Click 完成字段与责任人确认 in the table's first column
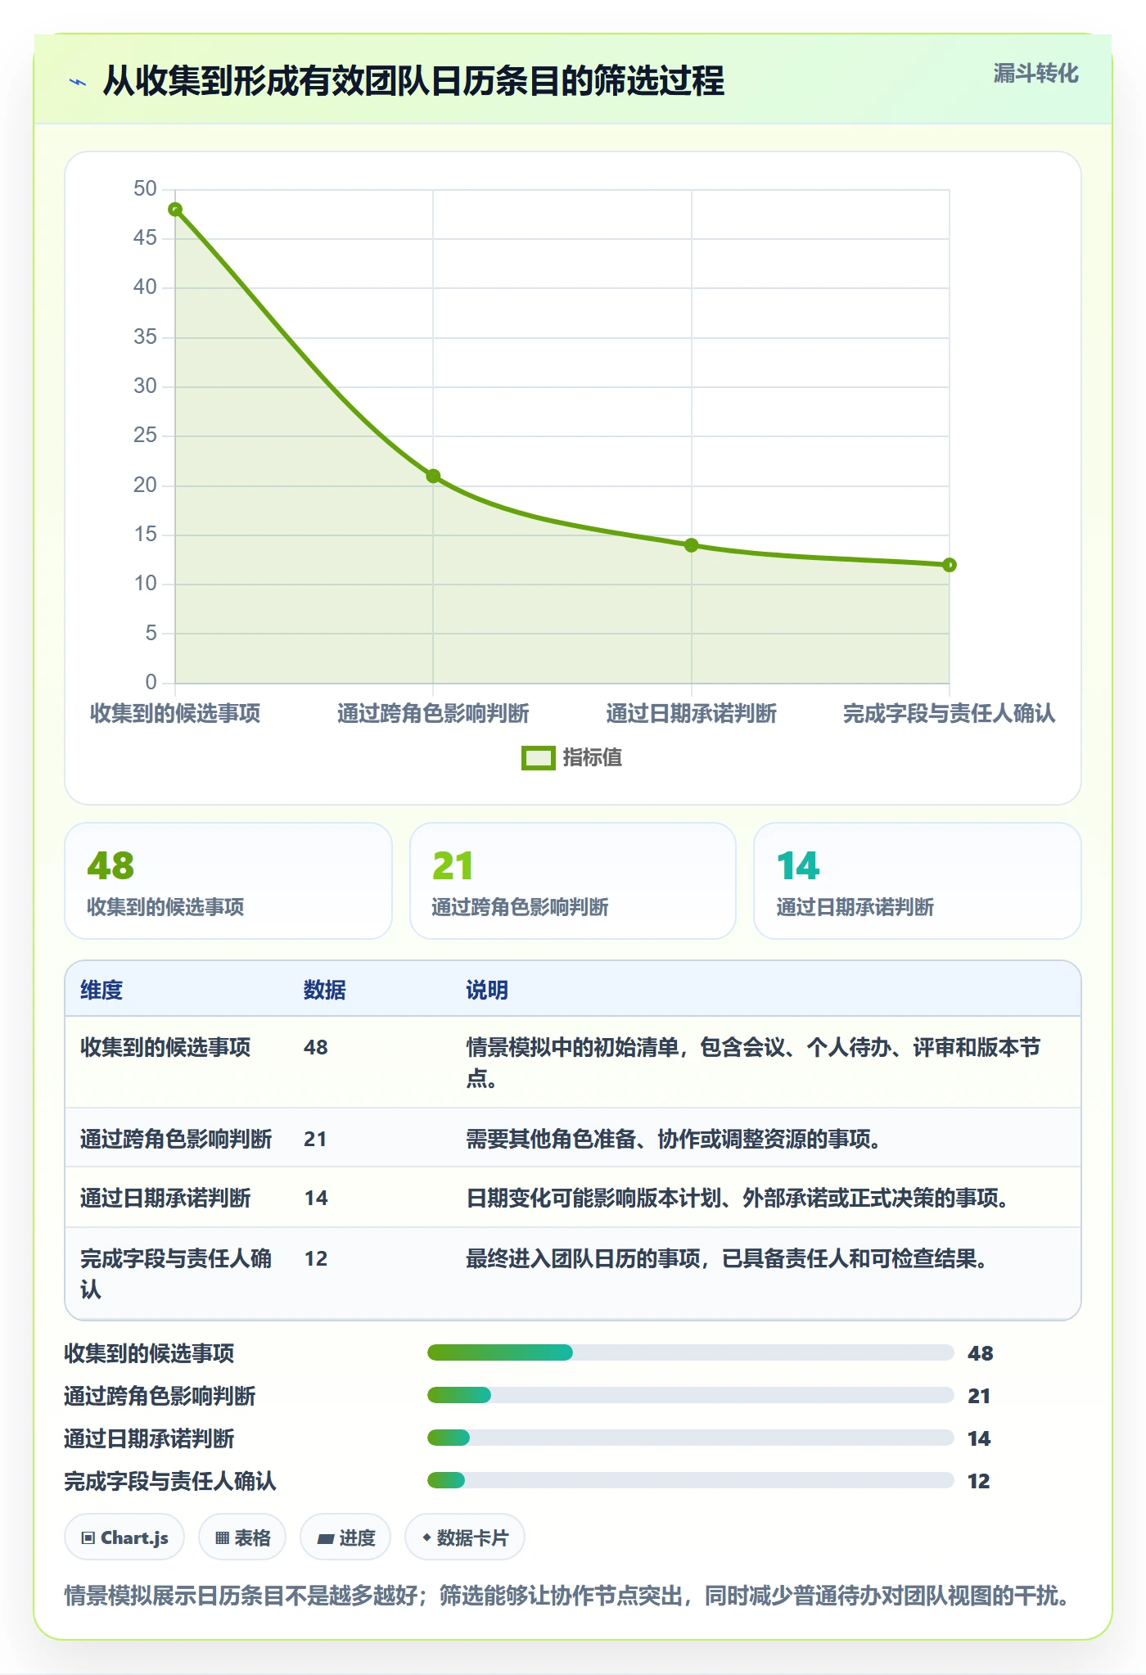The image size is (1146, 1675). point(176,1274)
